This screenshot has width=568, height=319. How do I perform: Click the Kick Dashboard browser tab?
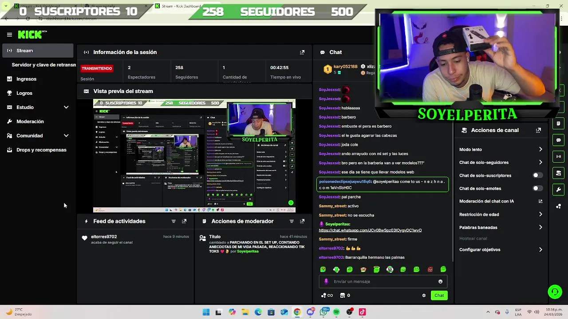click(181, 6)
